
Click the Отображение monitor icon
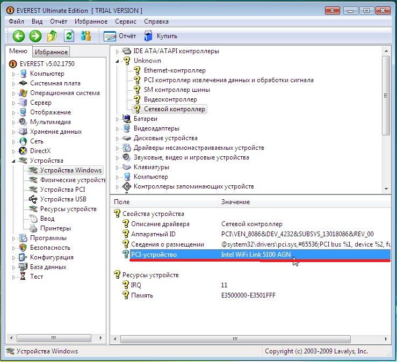[23, 112]
